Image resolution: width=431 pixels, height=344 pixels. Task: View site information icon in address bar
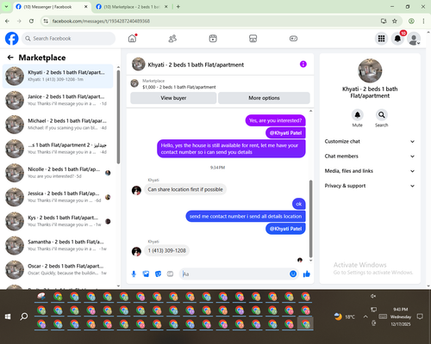(x=46, y=21)
